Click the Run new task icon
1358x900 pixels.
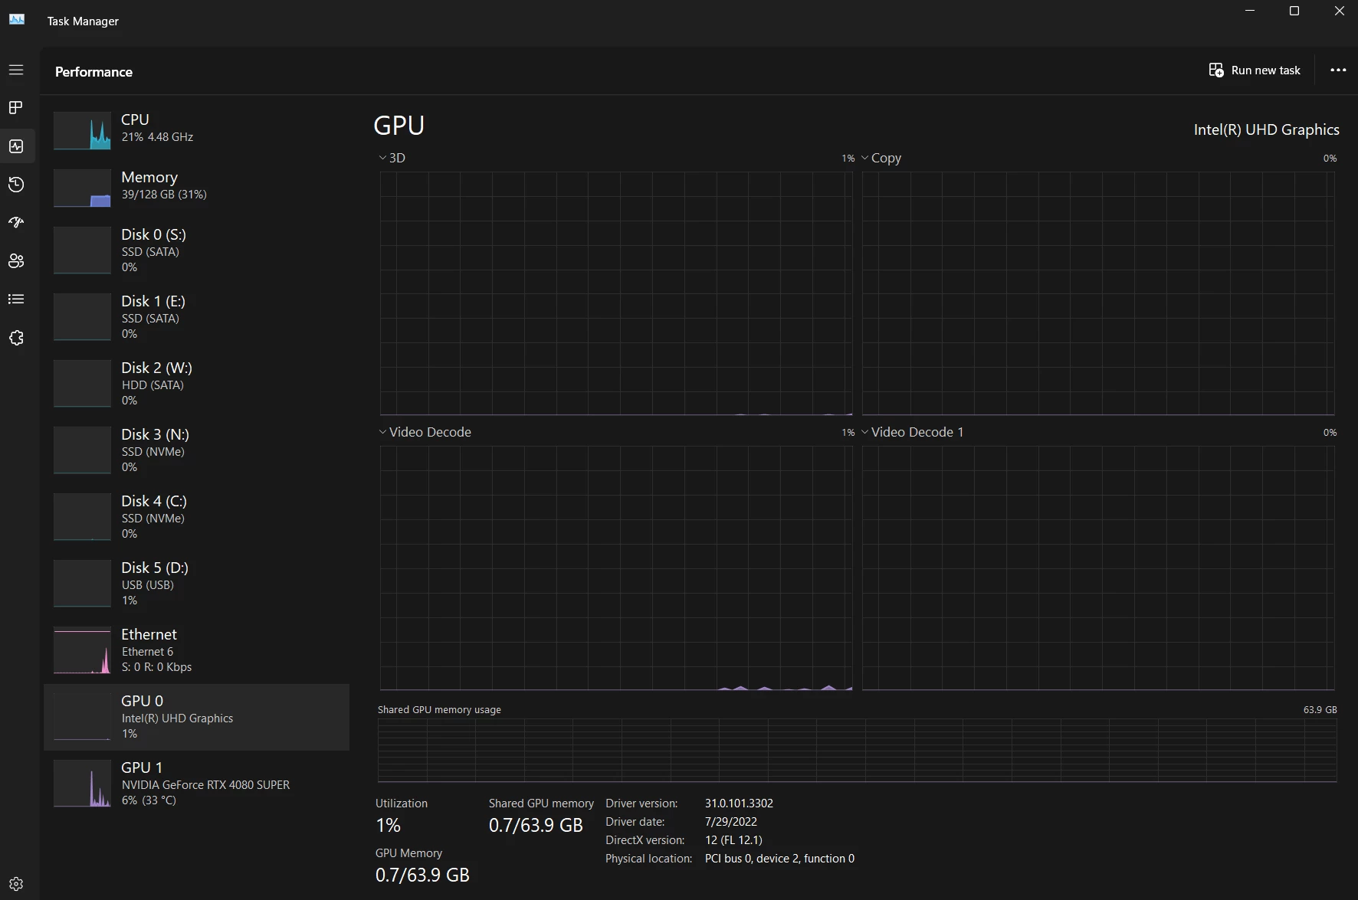(x=1216, y=70)
